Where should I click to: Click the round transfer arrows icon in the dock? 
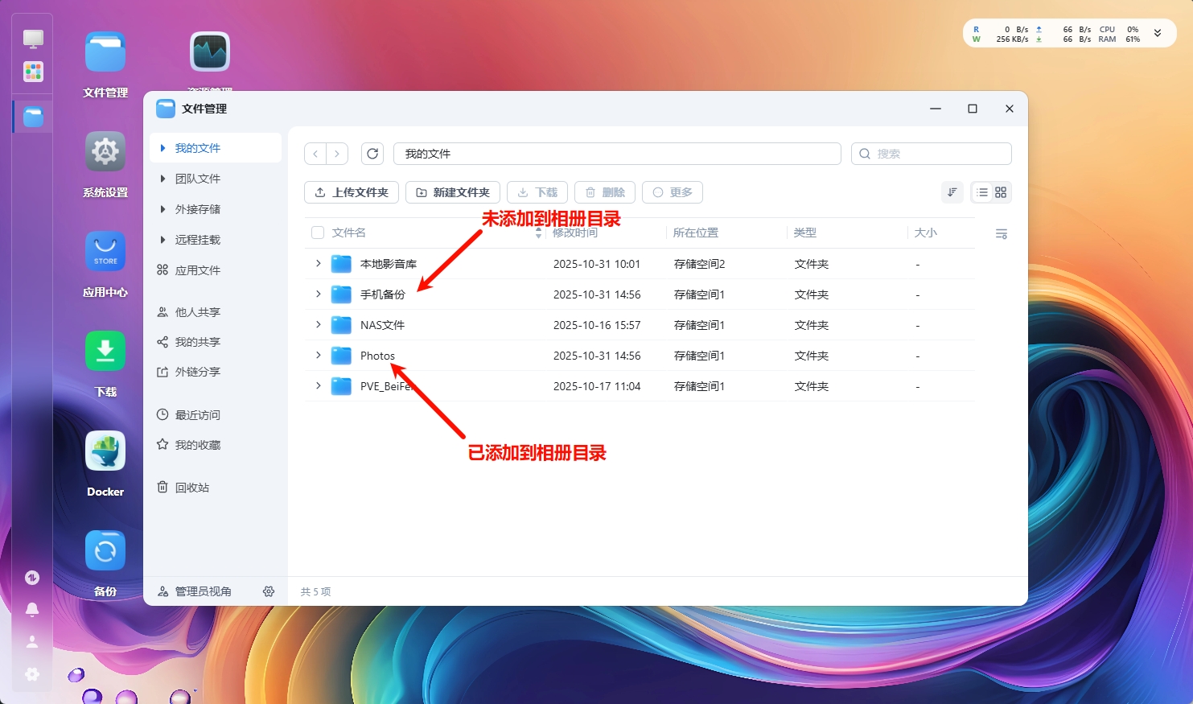(32, 578)
